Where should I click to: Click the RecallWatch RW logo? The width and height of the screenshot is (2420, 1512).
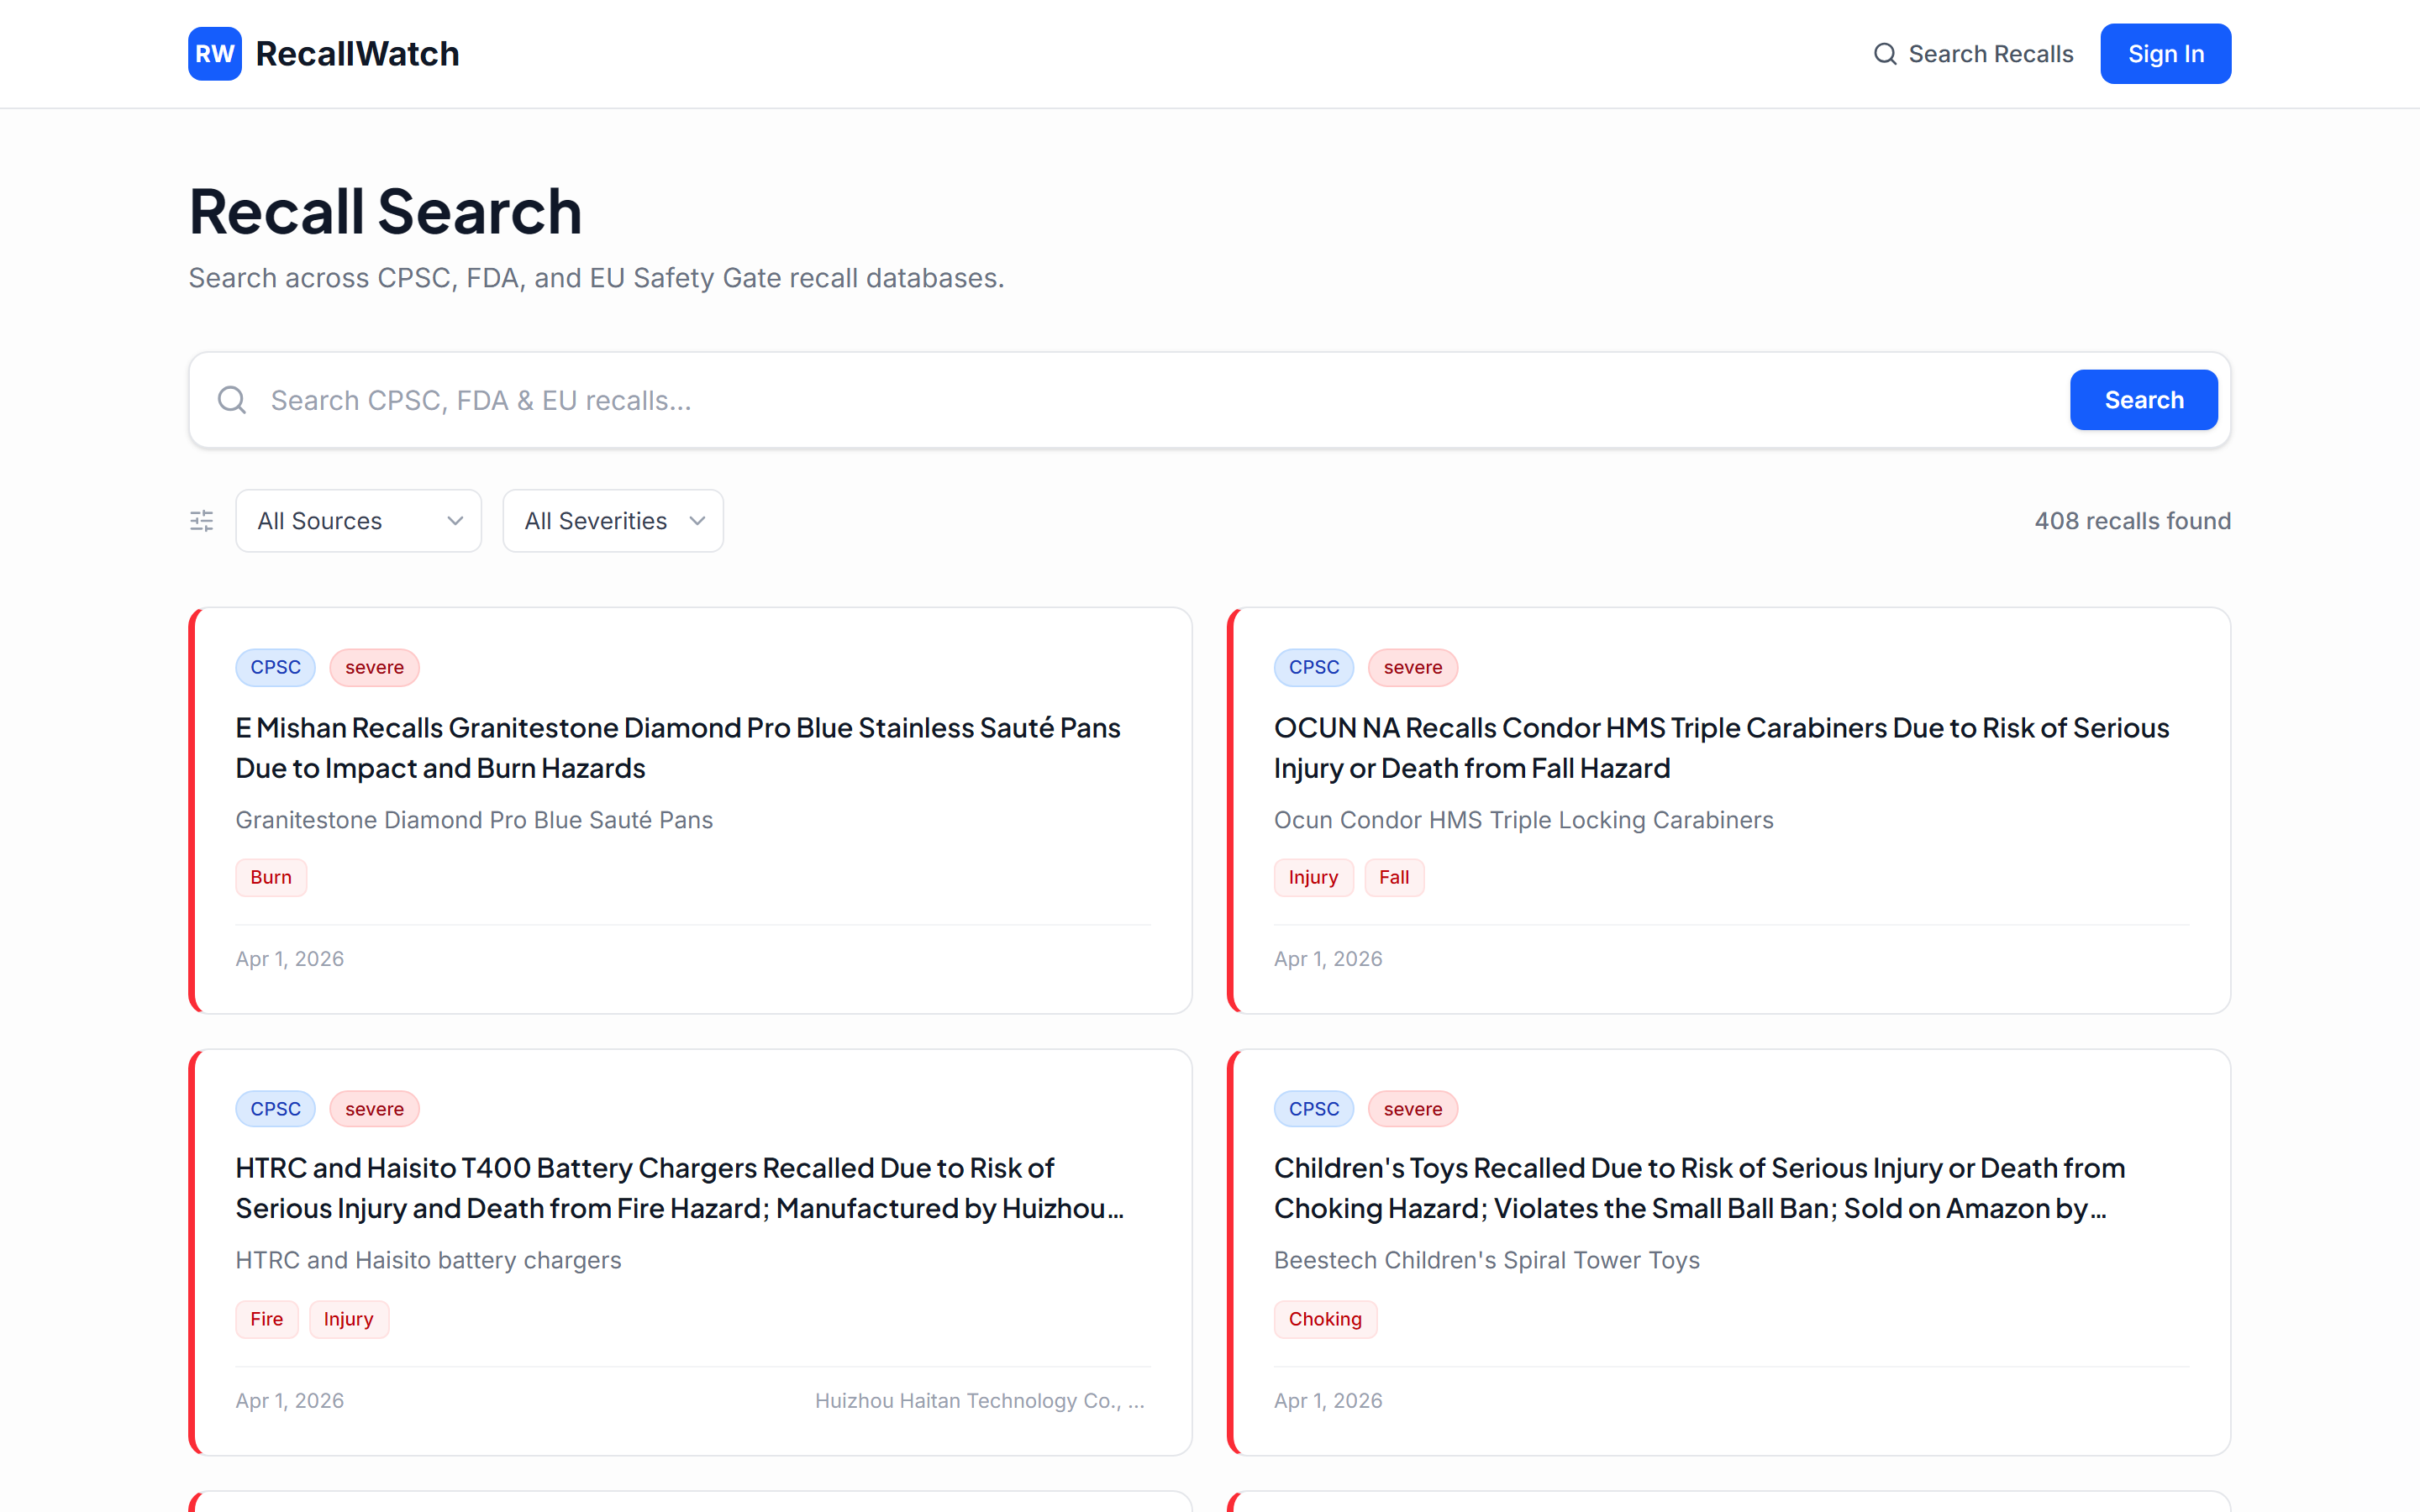214,53
